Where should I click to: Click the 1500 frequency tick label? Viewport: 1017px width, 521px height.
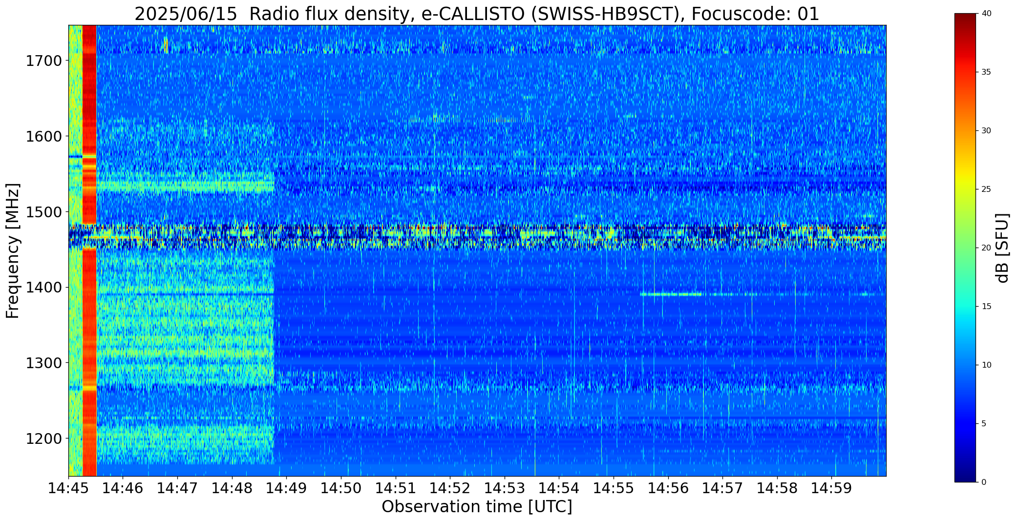click(x=43, y=212)
